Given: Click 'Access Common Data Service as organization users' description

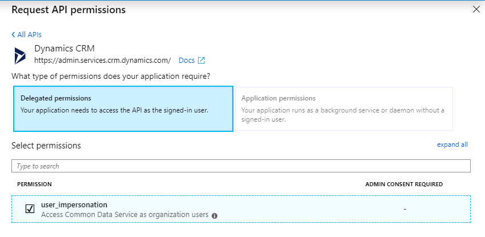Looking at the screenshot, I should [x=124, y=214].
